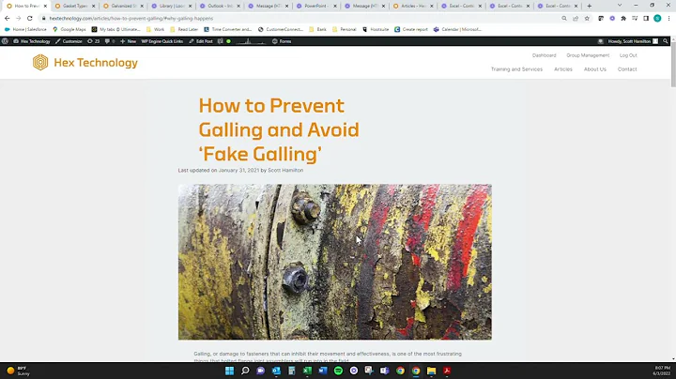
Task: Open the WordPress logo menu in admin bar
Action: tap(6, 41)
